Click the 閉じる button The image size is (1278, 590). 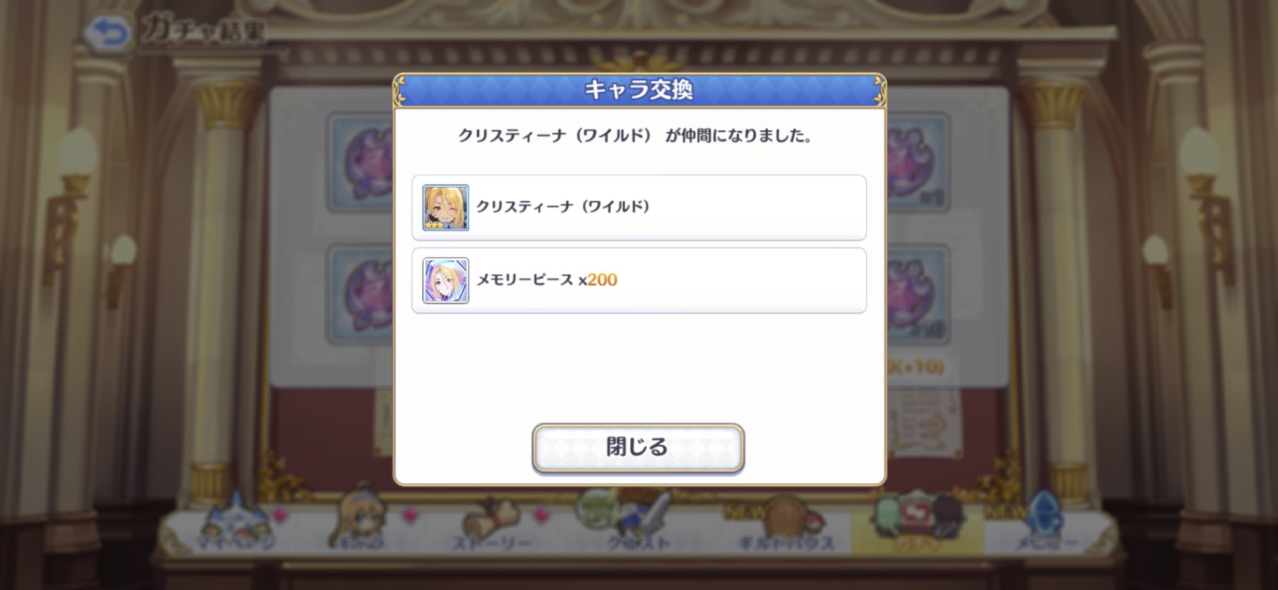coord(638,448)
